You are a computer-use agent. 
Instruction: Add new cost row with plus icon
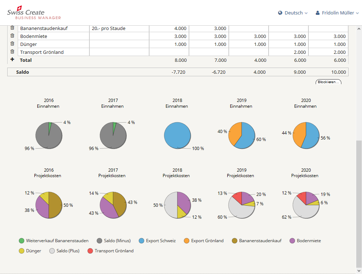(x=12, y=60)
